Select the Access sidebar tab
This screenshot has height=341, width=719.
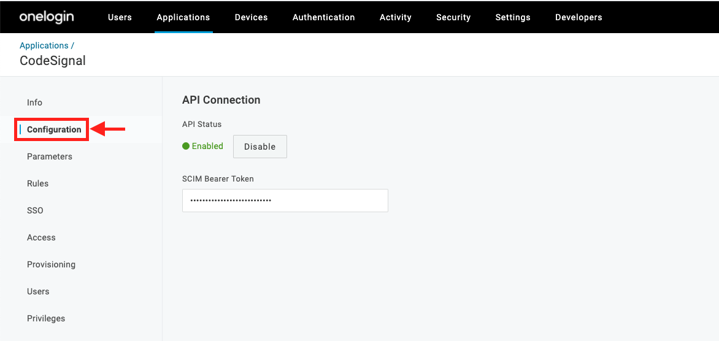[x=41, y=238]
